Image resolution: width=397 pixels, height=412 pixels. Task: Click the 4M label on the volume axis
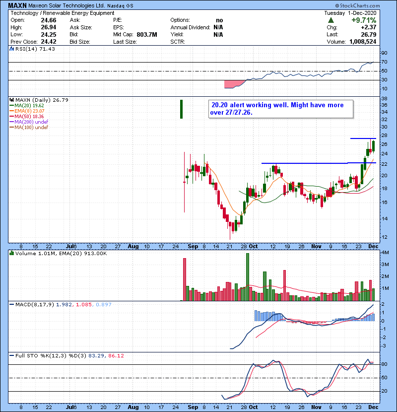[385, 253]
